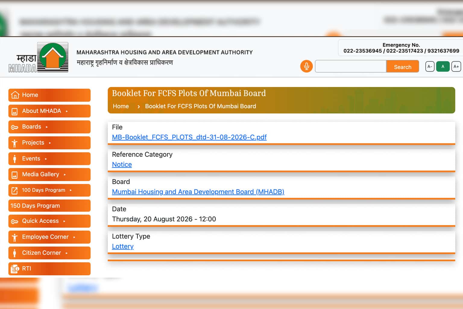Click the 'Board' field label

(121, 182)
